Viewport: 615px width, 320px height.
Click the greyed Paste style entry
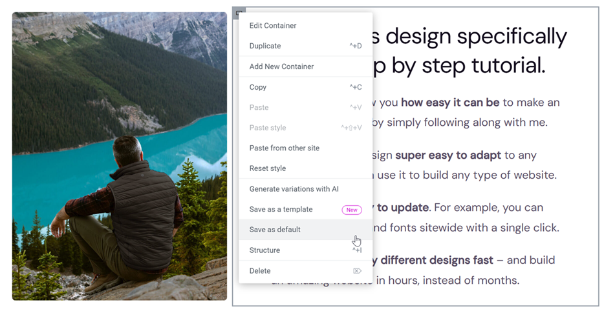[x=305, y=128]
